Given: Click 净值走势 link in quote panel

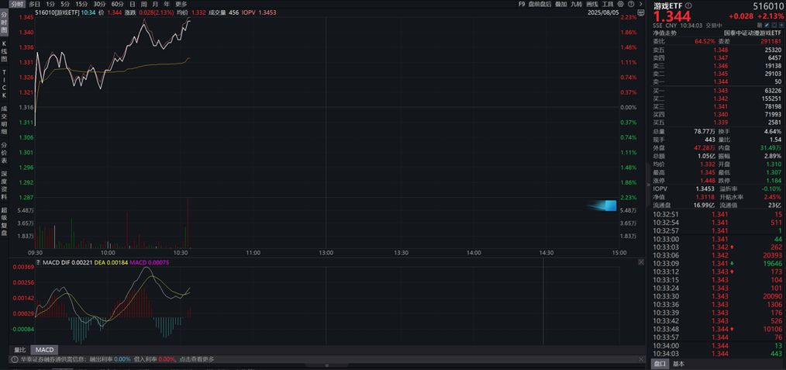Looking at the screenshot, I should click(664, 33).
